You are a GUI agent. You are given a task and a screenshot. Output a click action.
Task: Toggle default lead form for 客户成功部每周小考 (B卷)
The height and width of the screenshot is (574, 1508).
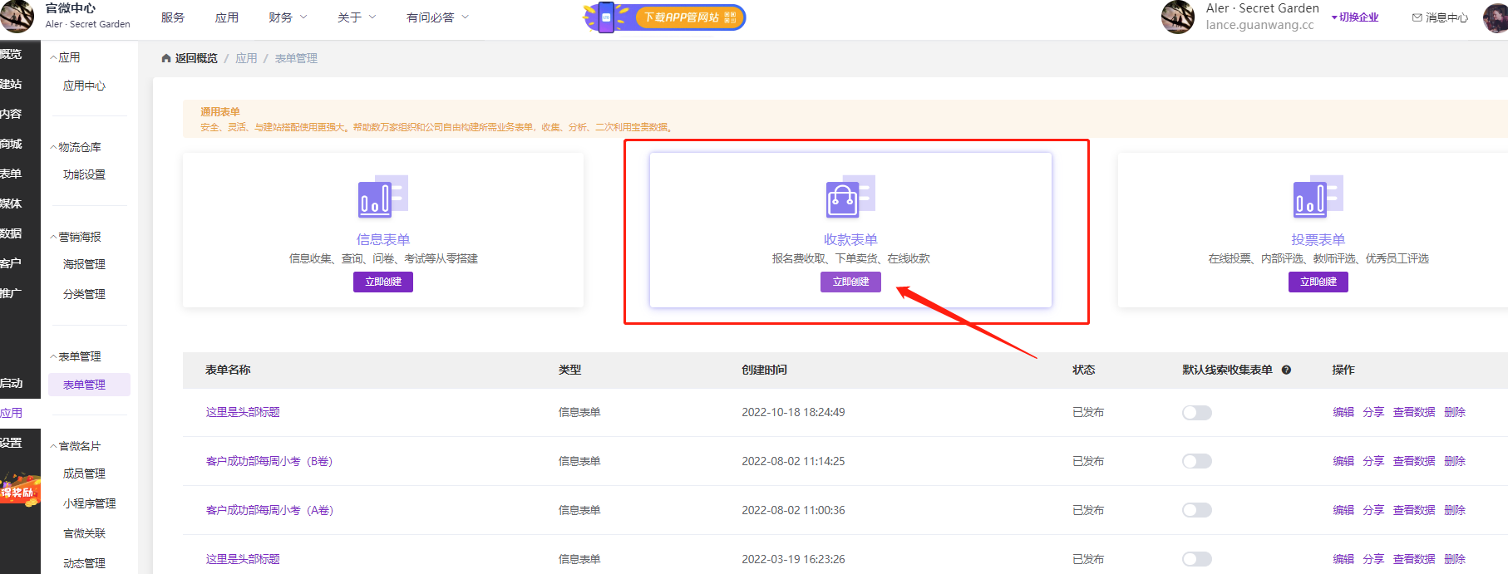(1196, 461)
